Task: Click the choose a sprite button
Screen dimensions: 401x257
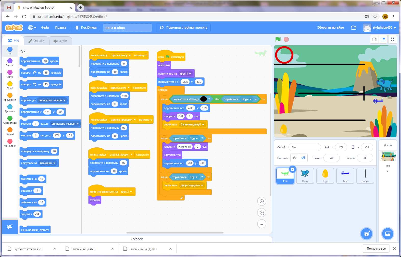Action: pyautogui.click(x=367, y=233)
